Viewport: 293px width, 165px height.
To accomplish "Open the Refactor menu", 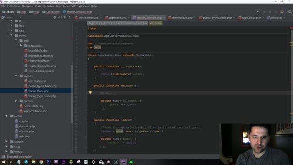I will point(49,6).
